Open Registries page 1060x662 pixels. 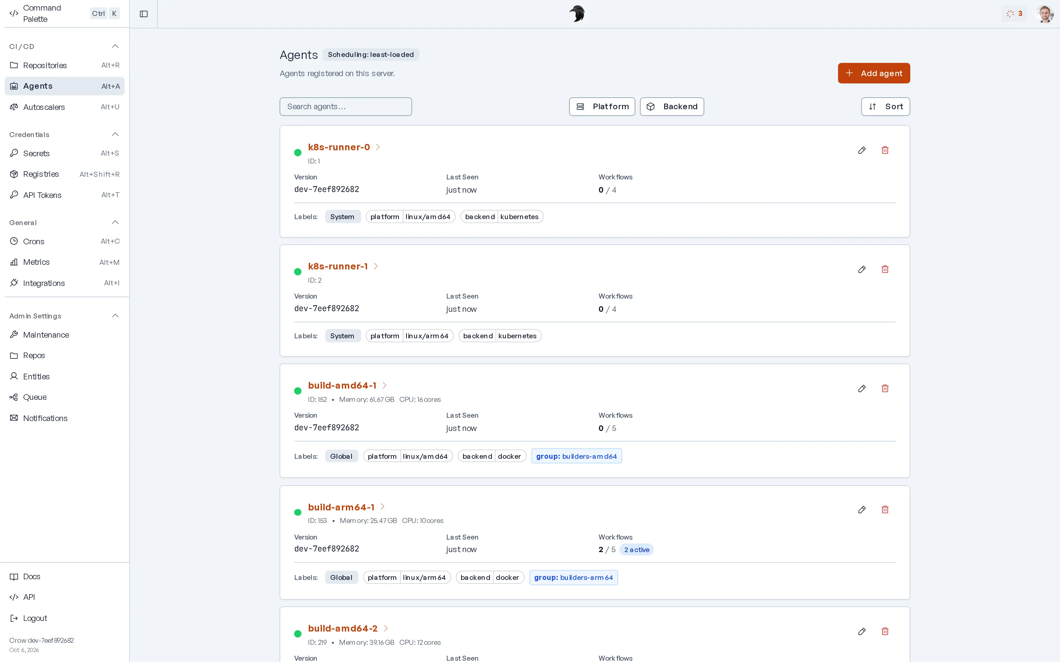(64, 174)
